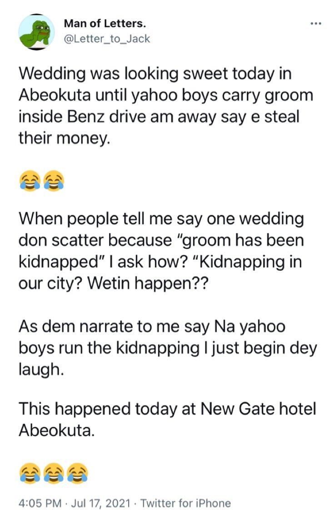This screenshot has height=528, width=329.
Task: Click the "Wedding was looking sweet today" line
Action: coord(155,74)
